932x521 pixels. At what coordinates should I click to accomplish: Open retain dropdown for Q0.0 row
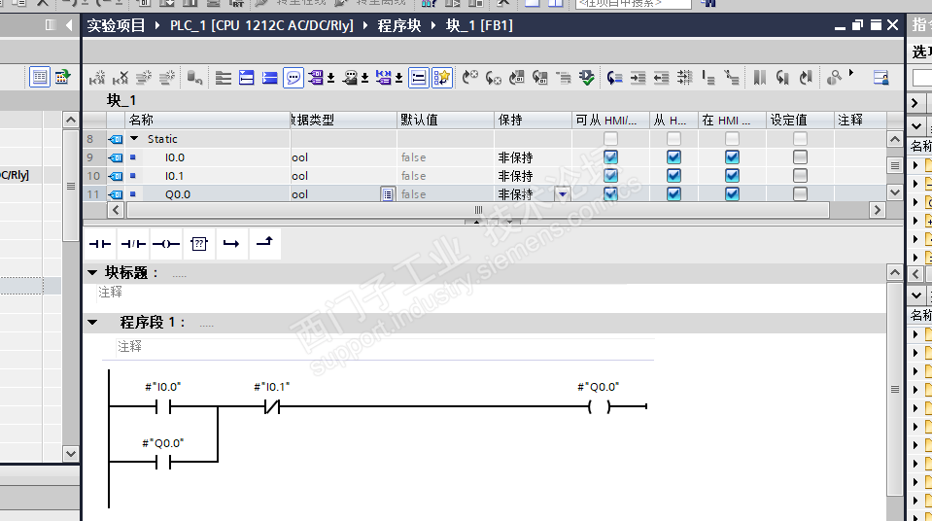[563, 194]
